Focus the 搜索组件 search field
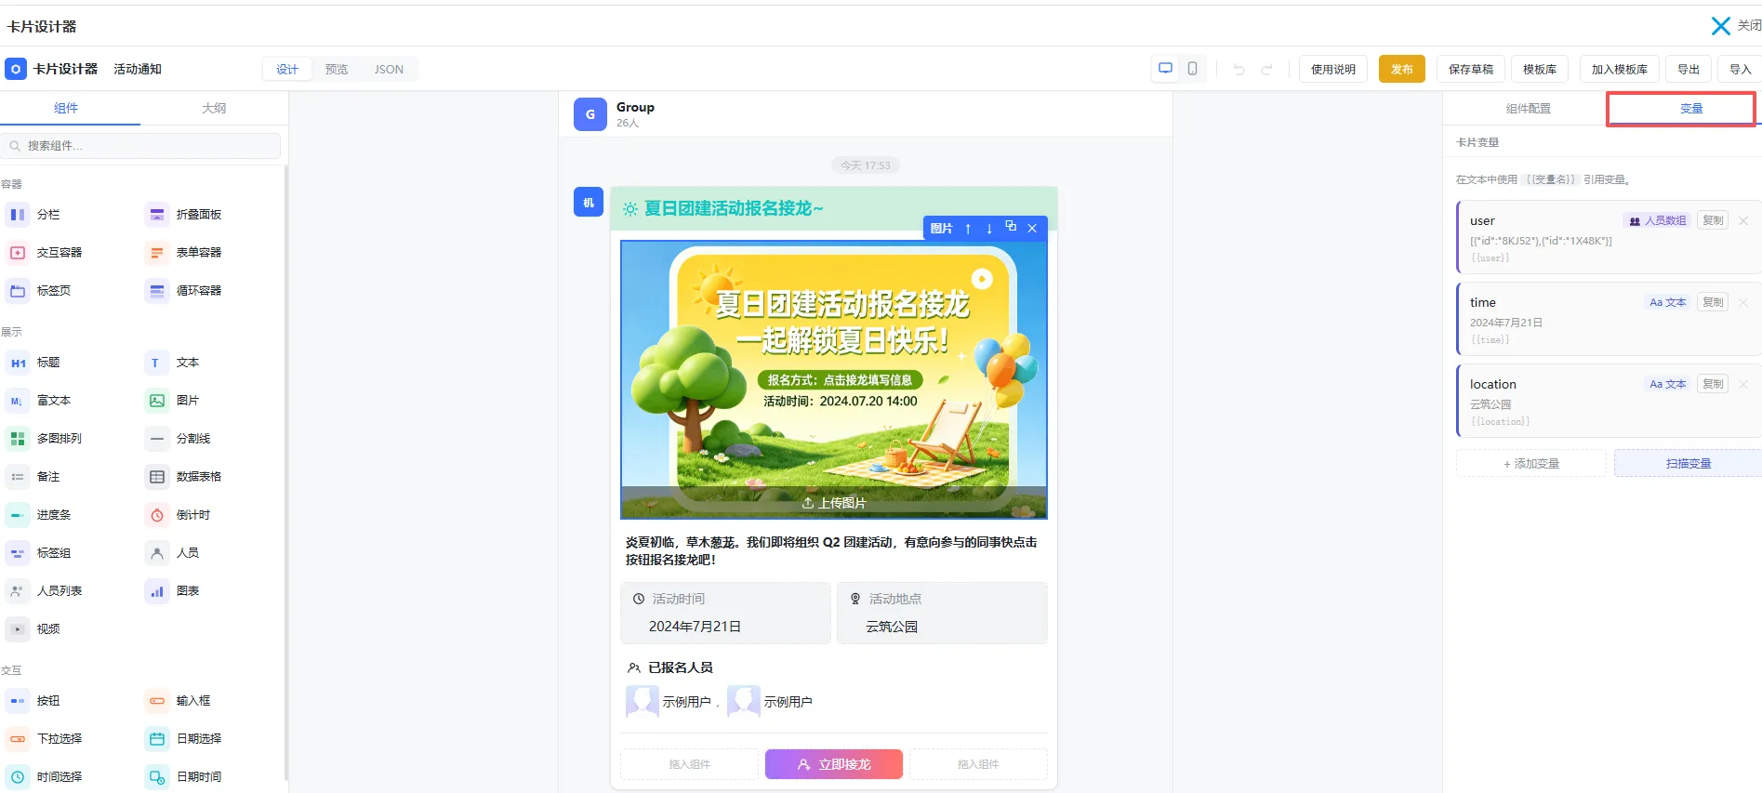Image resolution: width=1762 pixels, height=793 pixels. tap(141, 146)
